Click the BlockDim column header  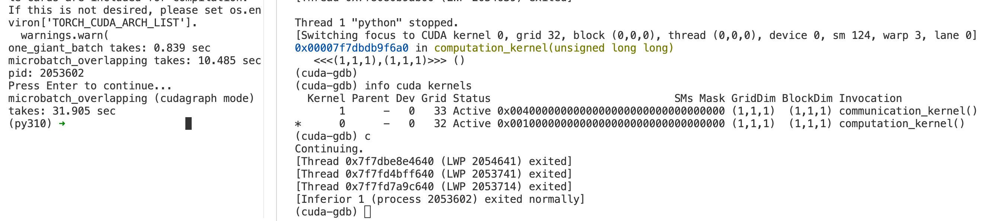point(807,99)
